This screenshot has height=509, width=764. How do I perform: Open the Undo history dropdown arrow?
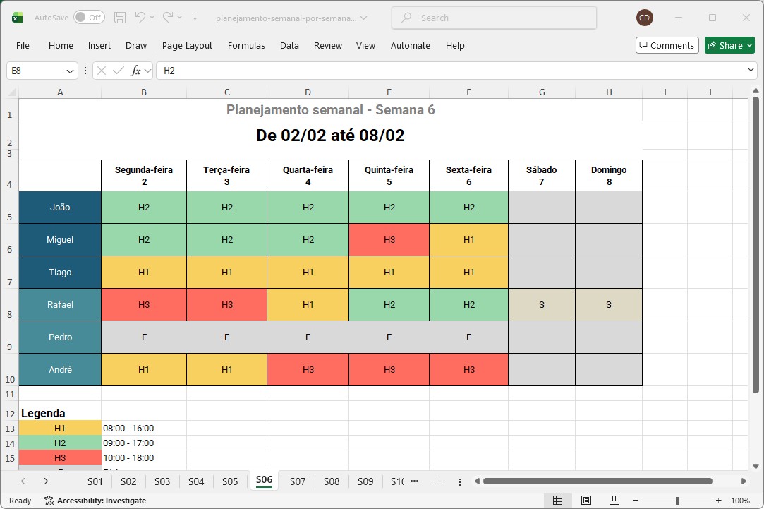coord(152,18)
